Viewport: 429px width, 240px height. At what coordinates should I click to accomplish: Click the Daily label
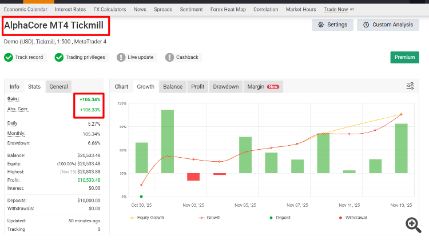[13, 123]
